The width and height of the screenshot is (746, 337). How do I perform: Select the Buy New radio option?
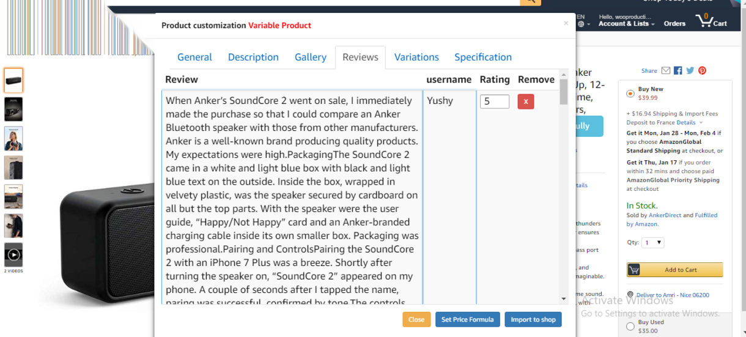point(630,94)
